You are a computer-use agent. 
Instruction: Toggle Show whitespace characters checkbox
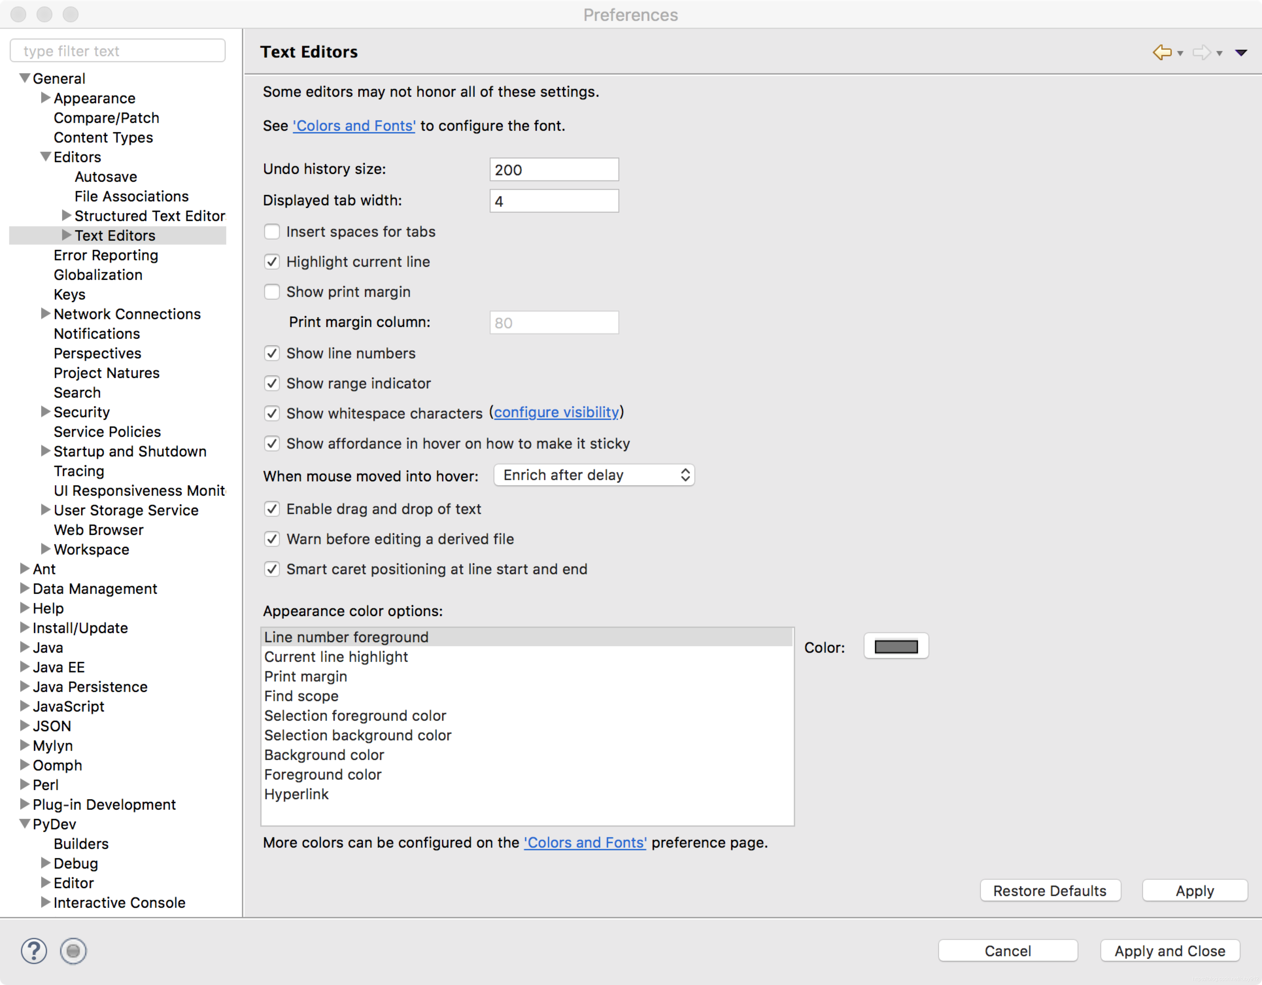(x=272, y=413)
